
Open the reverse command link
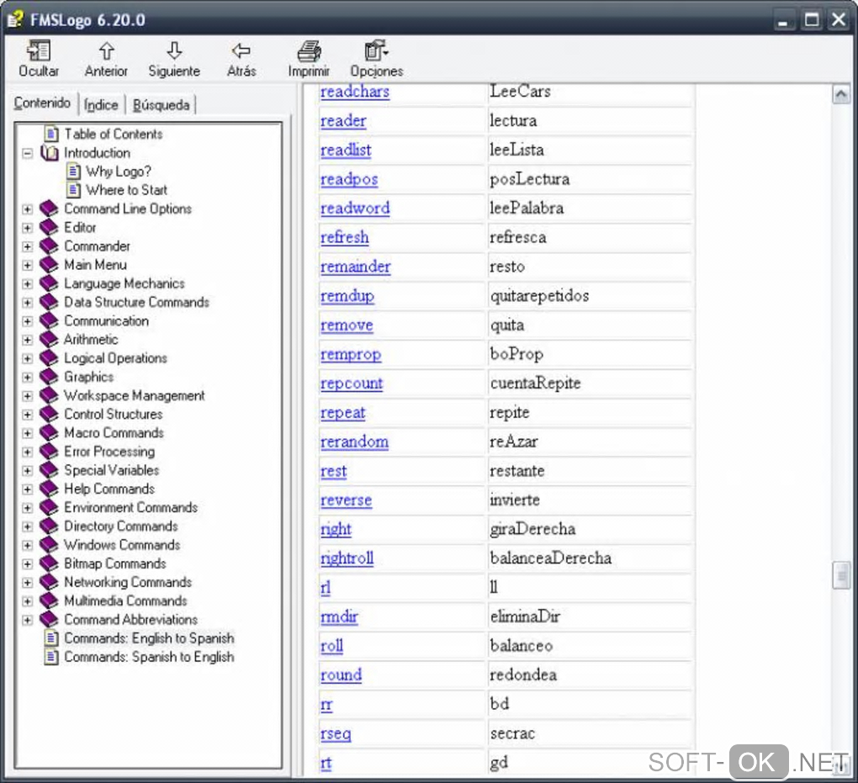346,500
